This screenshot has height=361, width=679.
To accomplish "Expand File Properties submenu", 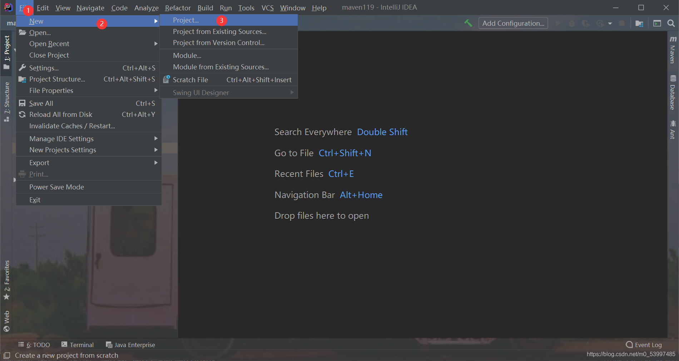I will (89, 90).
